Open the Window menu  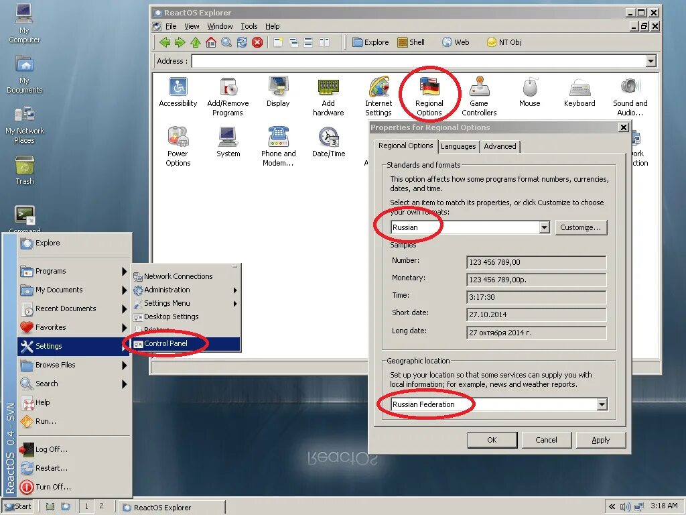(220, 26)
